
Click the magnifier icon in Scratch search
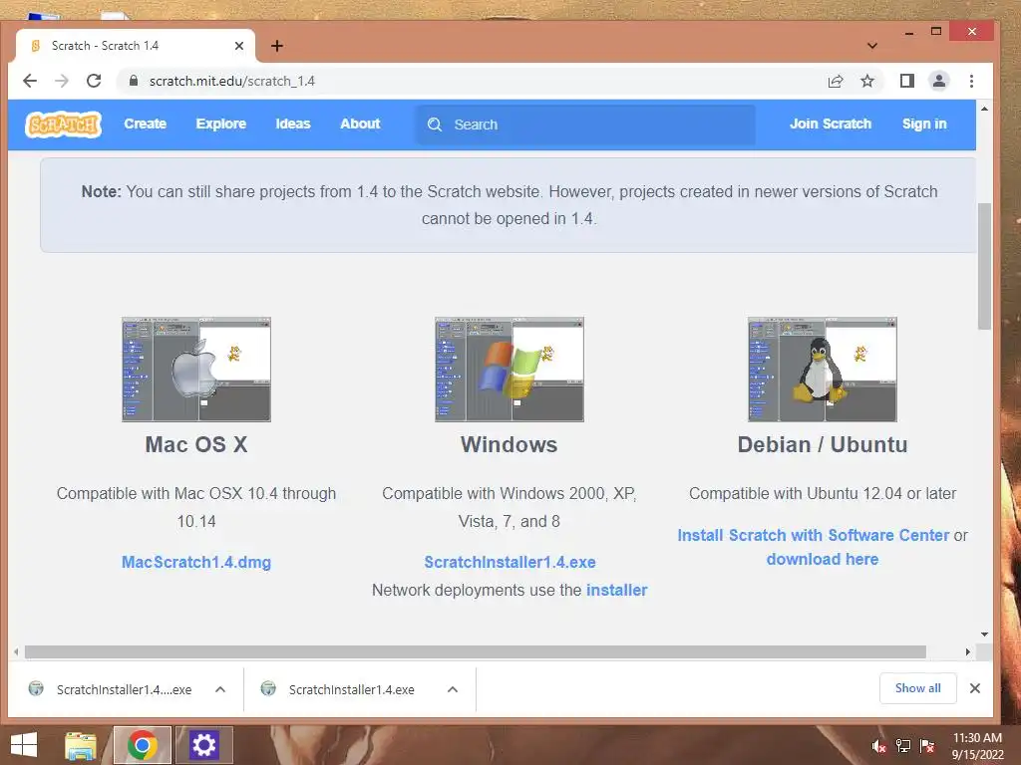435,125
